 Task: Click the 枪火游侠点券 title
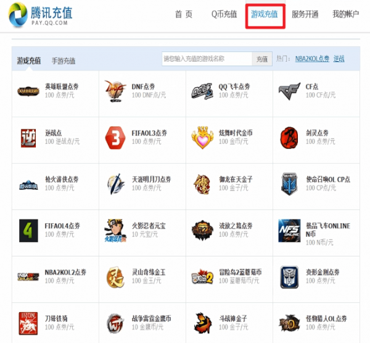[x=62, y=179]
